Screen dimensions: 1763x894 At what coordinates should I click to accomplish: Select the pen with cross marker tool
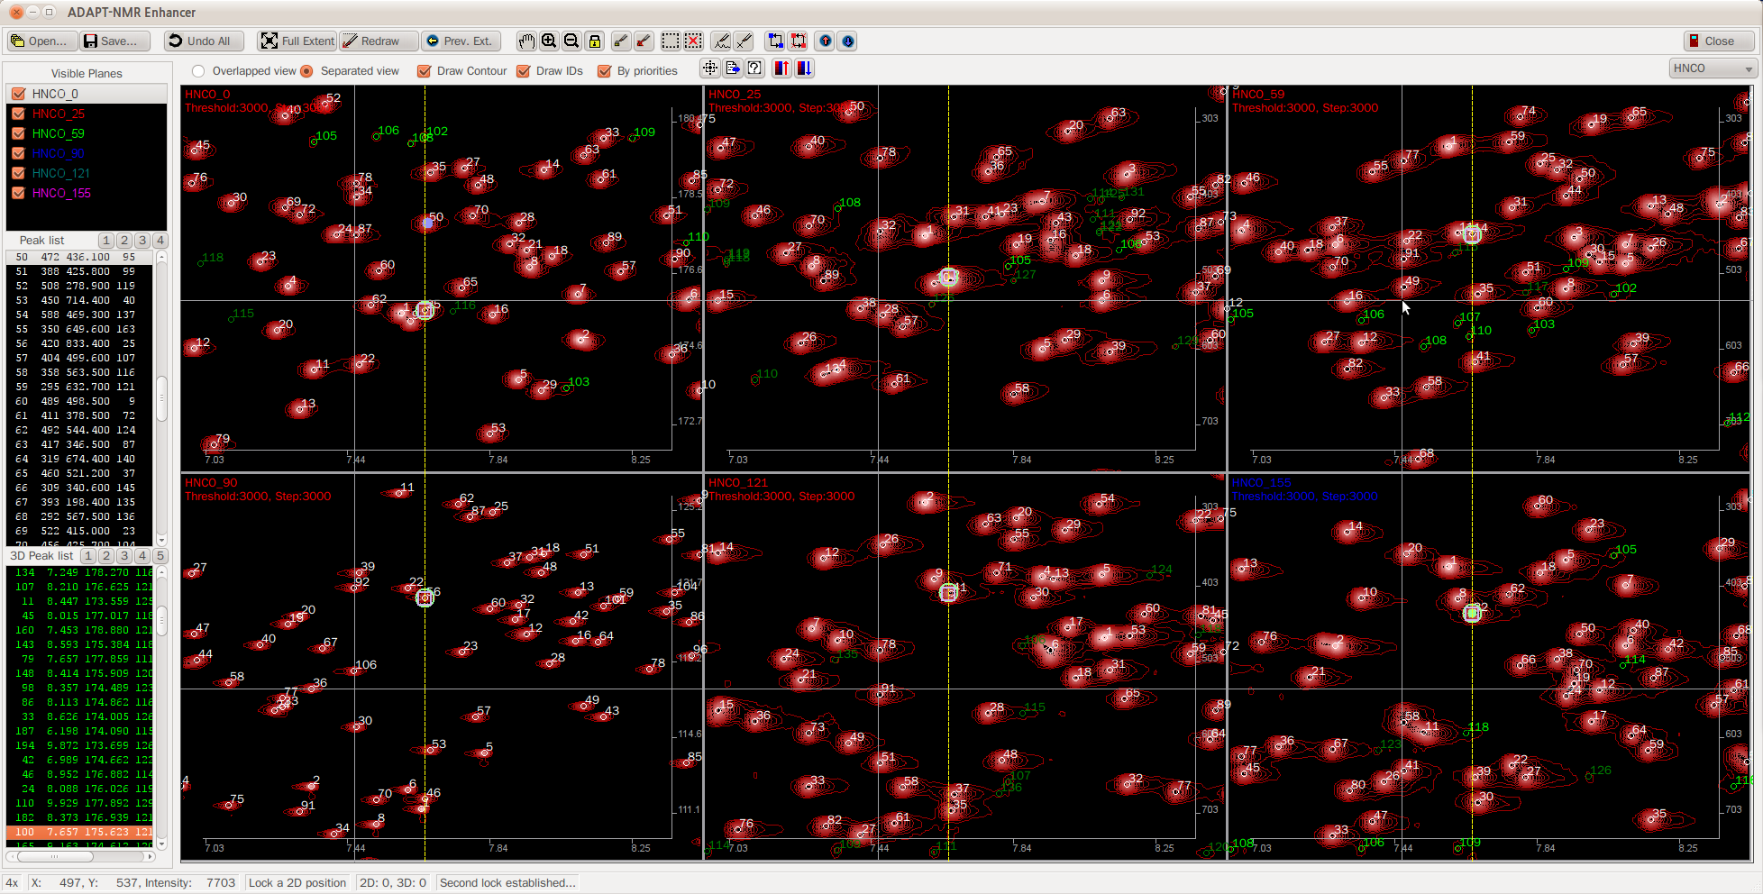click(x=744, y=41)
